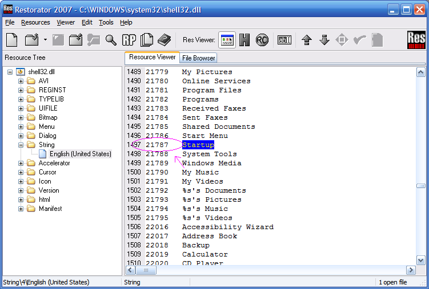Click the Save As folder icon
The width and height of the screenshot is (429, 289).
75,40
